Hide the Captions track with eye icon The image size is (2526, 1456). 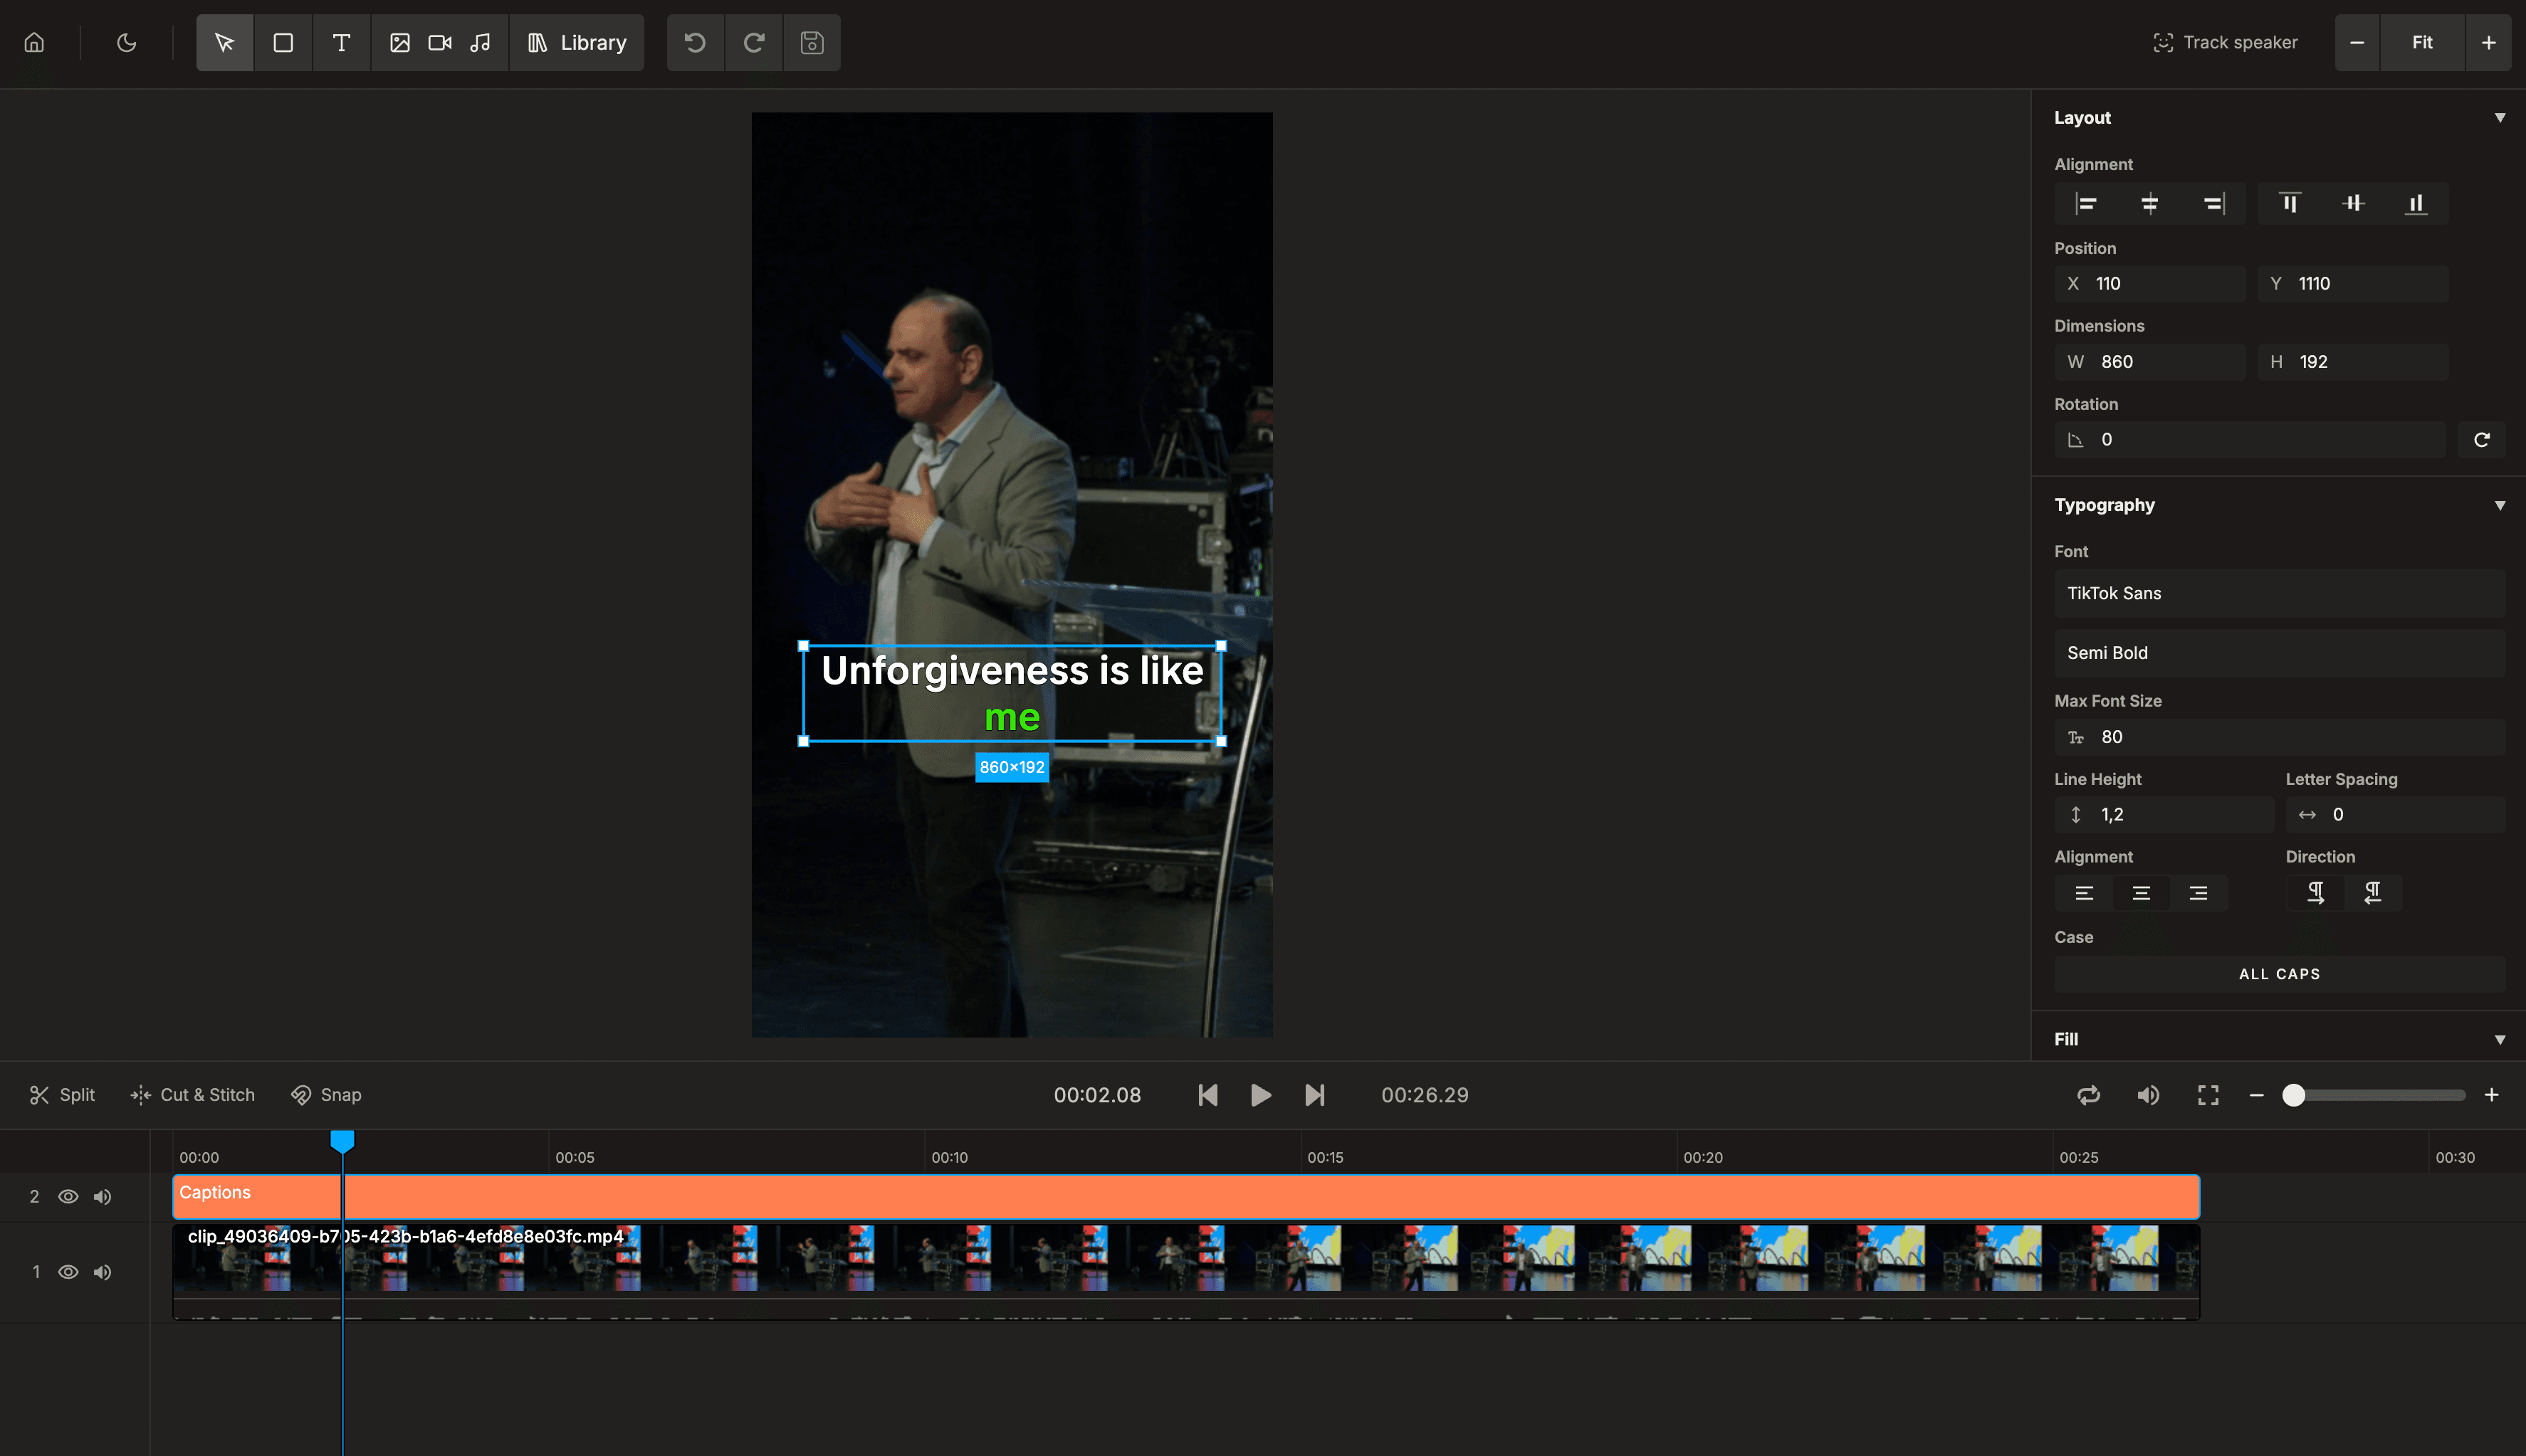click(x=68, y=1197)
